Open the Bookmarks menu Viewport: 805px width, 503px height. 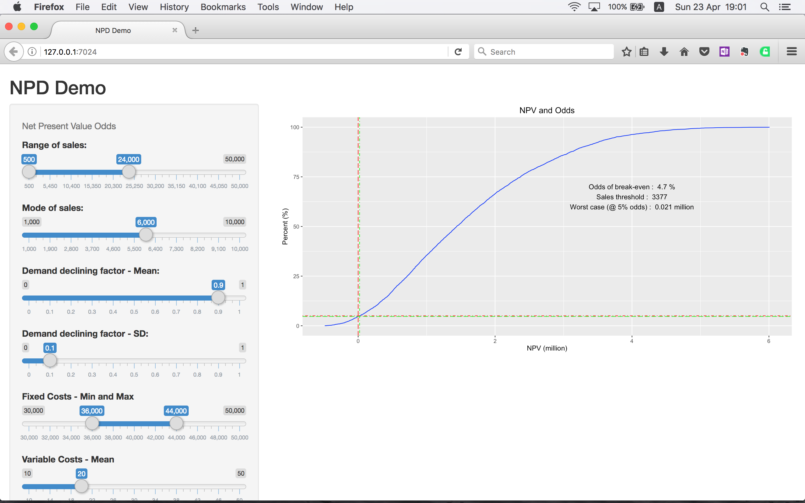(x=223, y=7)
